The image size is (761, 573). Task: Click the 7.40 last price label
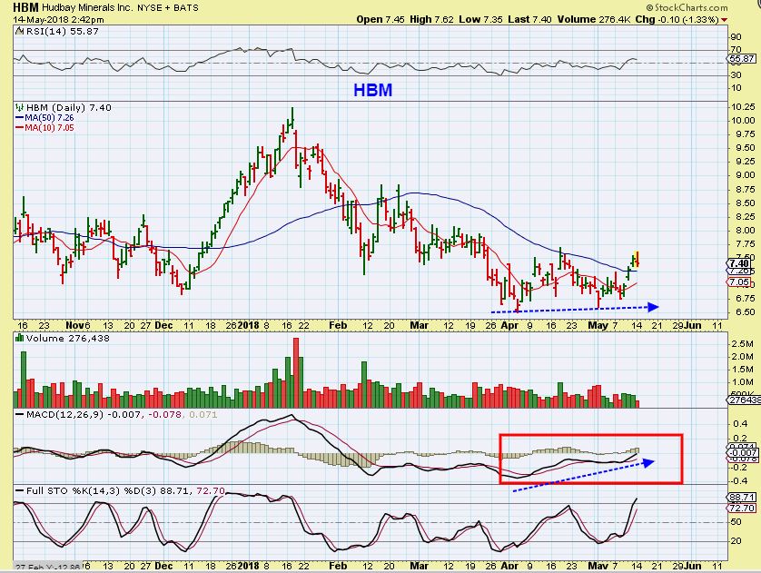(x=740, y=263)
